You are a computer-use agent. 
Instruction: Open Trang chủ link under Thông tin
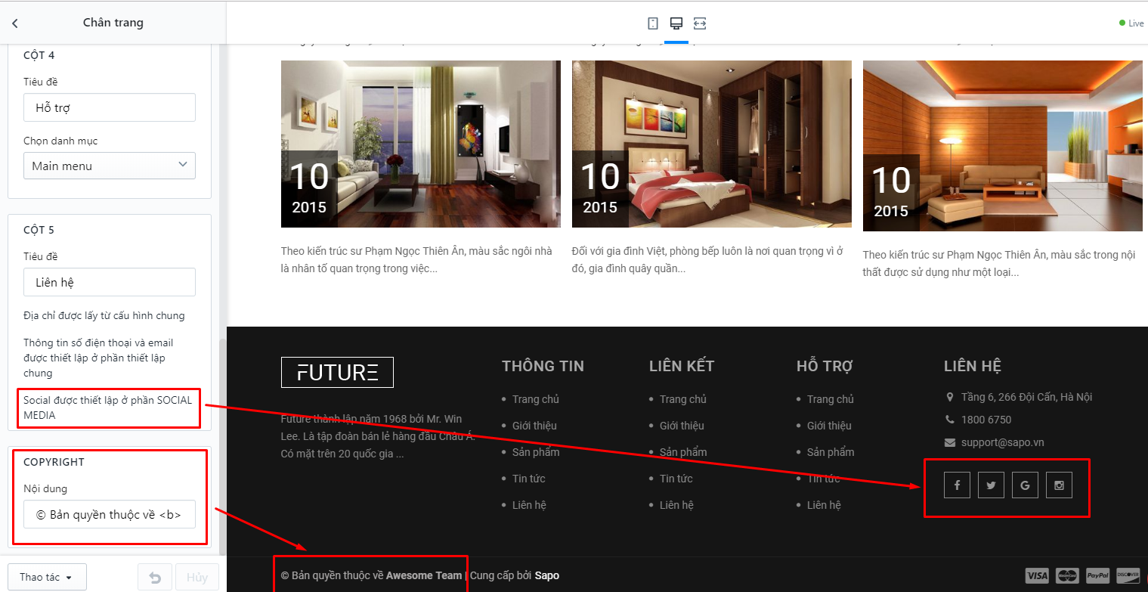coord(536,399)
